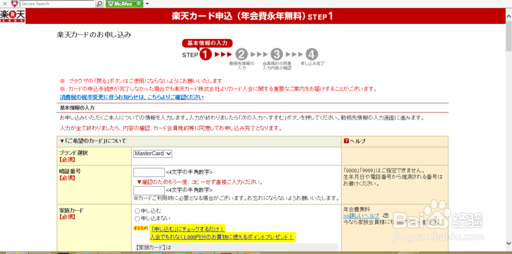Click the オススメ! recommendation badge
This screenshot has width=512, height=254.
[141, 228]
